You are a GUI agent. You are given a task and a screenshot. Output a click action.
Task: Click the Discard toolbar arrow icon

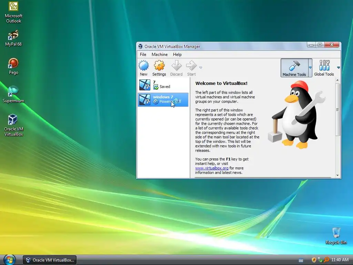(176, 66)
